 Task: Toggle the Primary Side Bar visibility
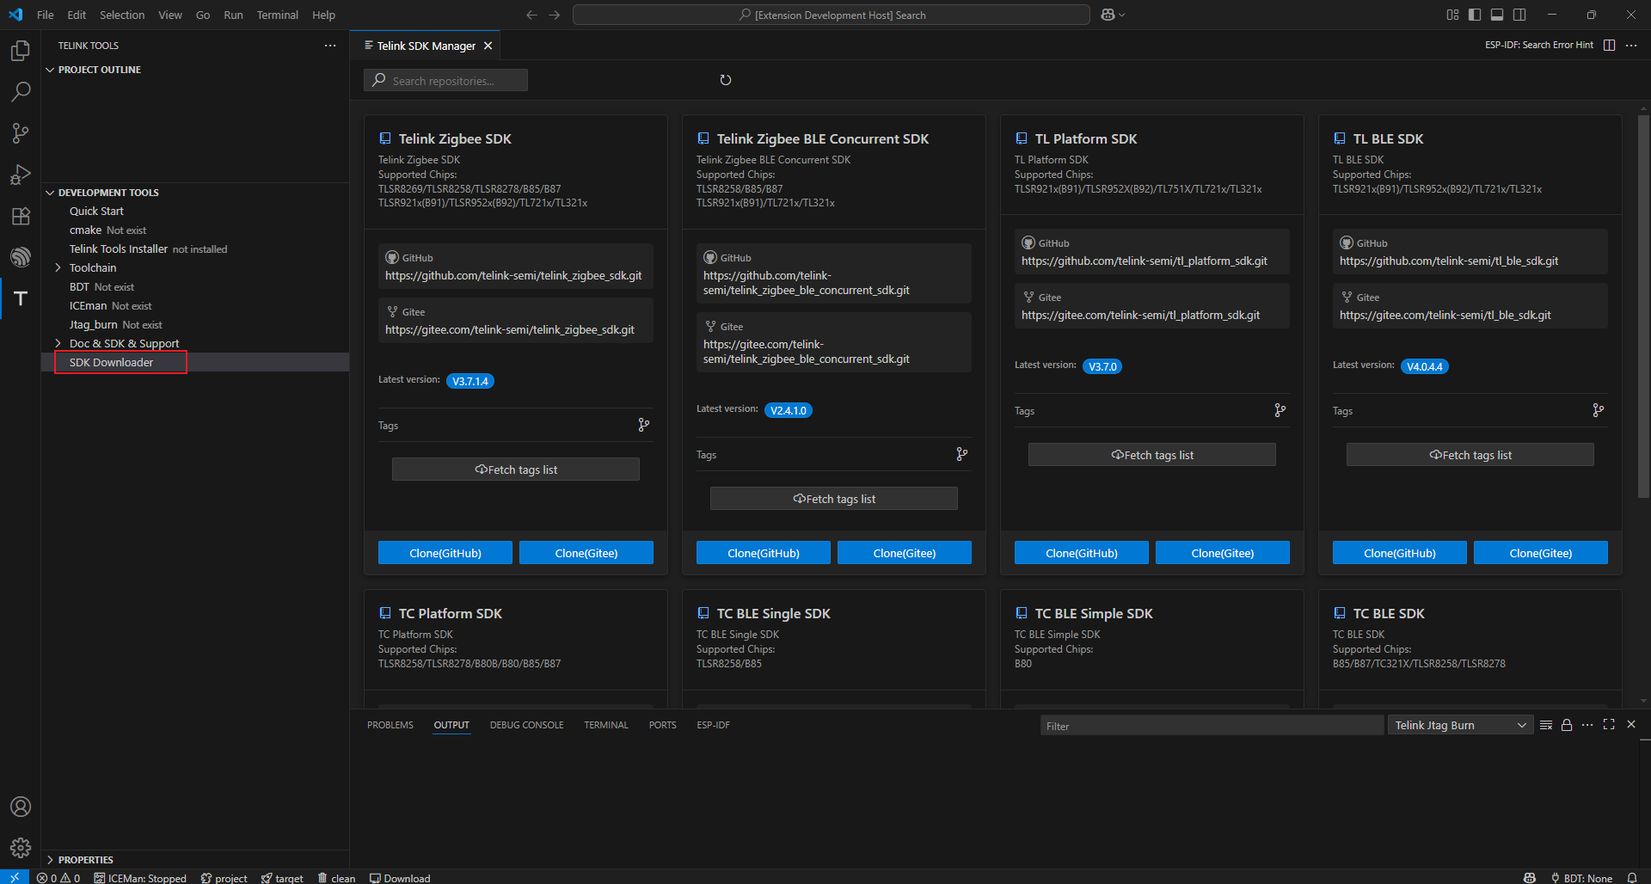[x=1475, y=15]
